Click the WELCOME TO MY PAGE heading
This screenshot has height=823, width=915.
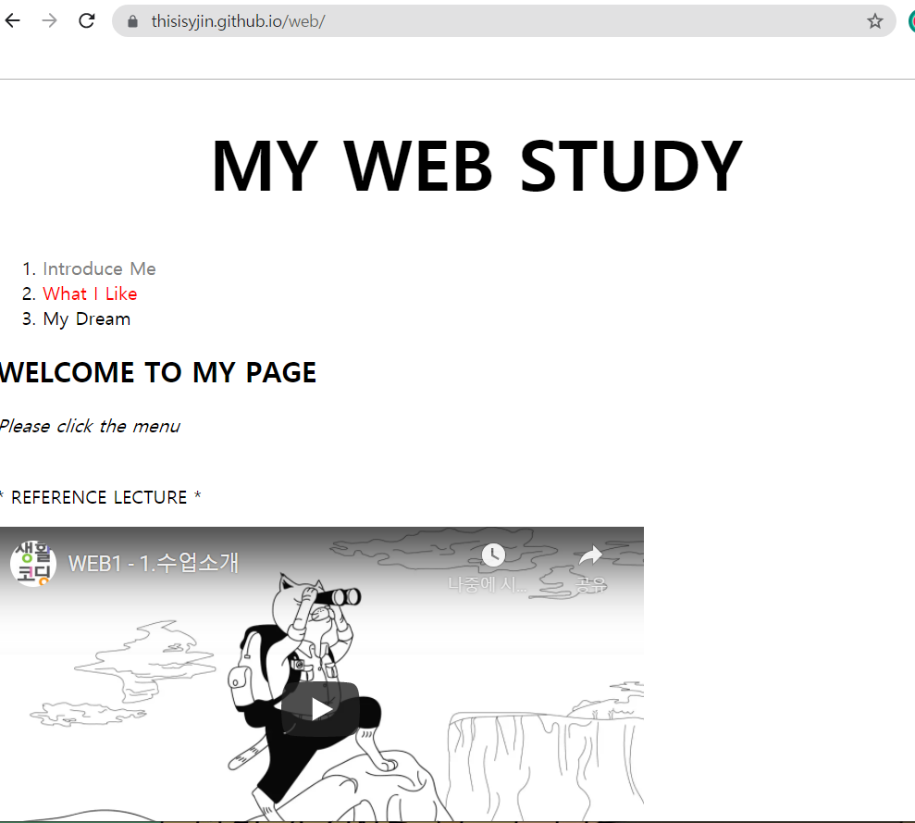tap(157, 373)
